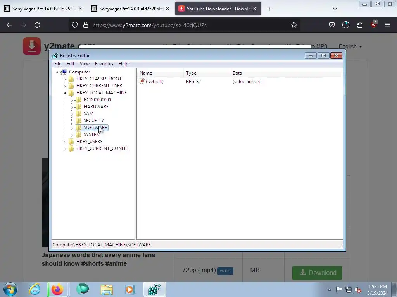Screen dimensions: 397x297
Task: Go back in browser history
Action: (9, 25)
